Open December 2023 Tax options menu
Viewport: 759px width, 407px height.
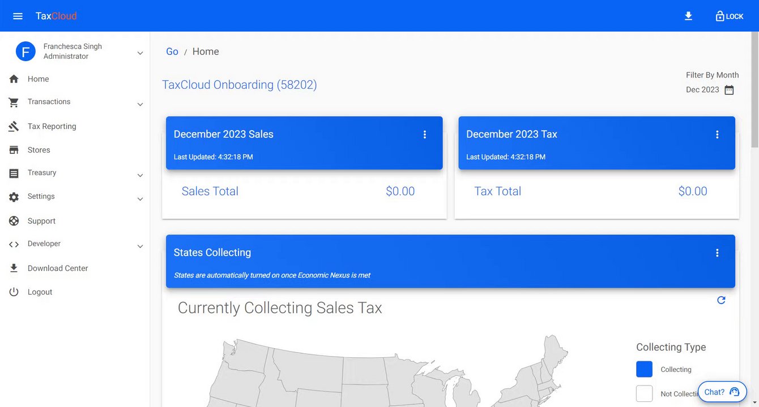point(717,135)
